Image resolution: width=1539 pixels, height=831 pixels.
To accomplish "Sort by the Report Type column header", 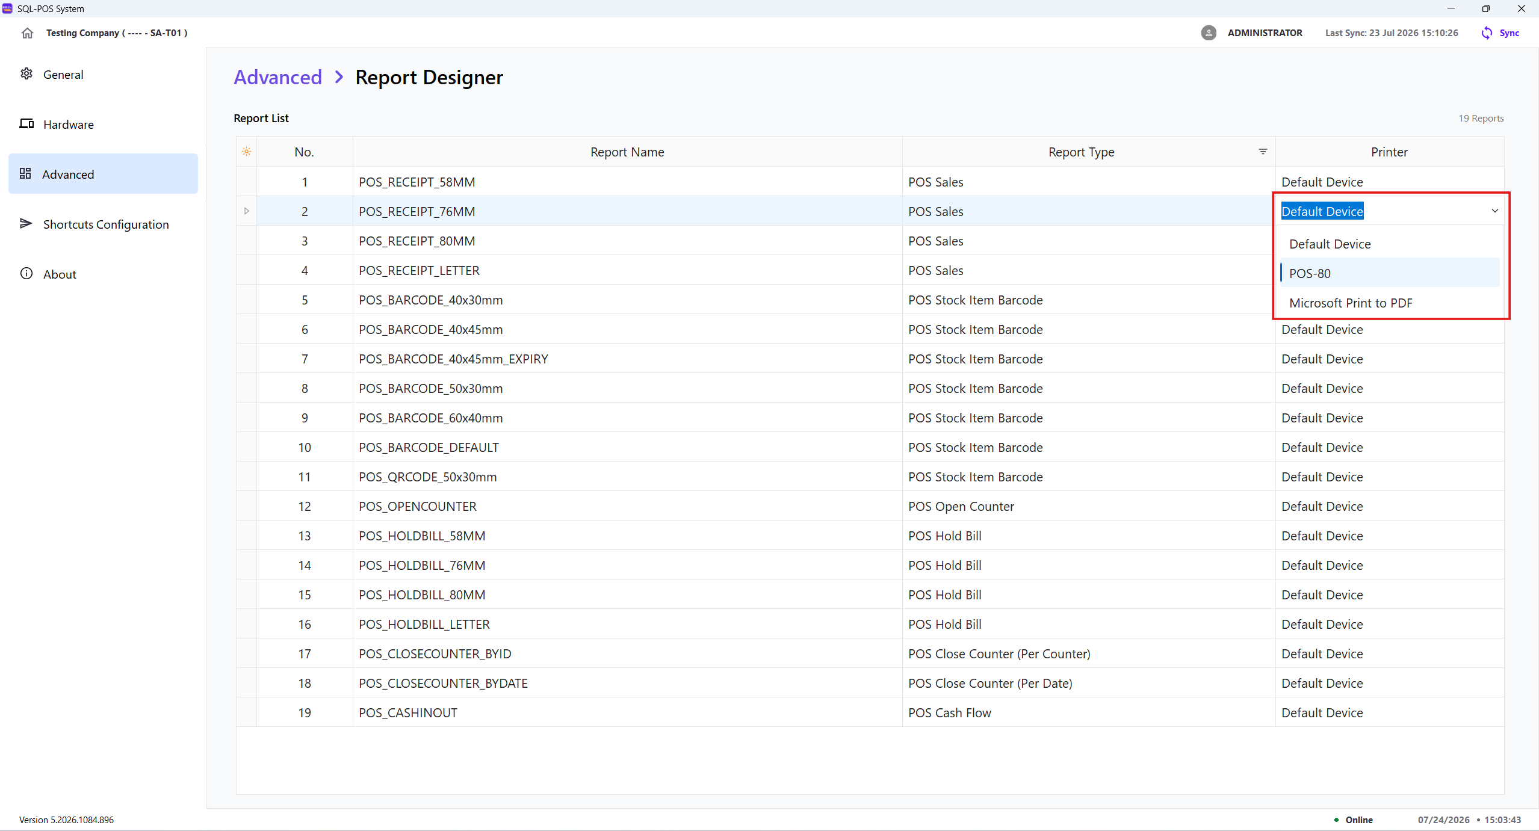I will (1081, 152).
